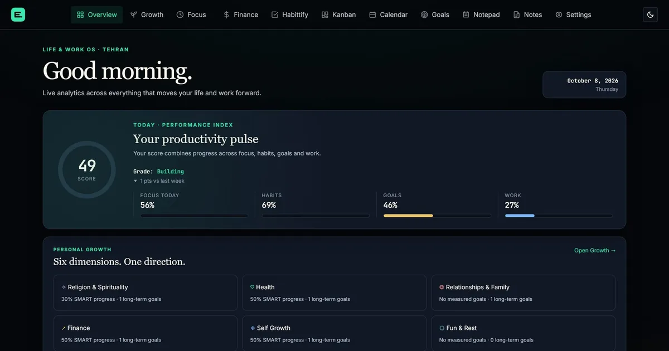This screenshot has width=669, height=351.
Task: Click 'No measured goals · 0 long-term goals'
Action: click(486, 340)
